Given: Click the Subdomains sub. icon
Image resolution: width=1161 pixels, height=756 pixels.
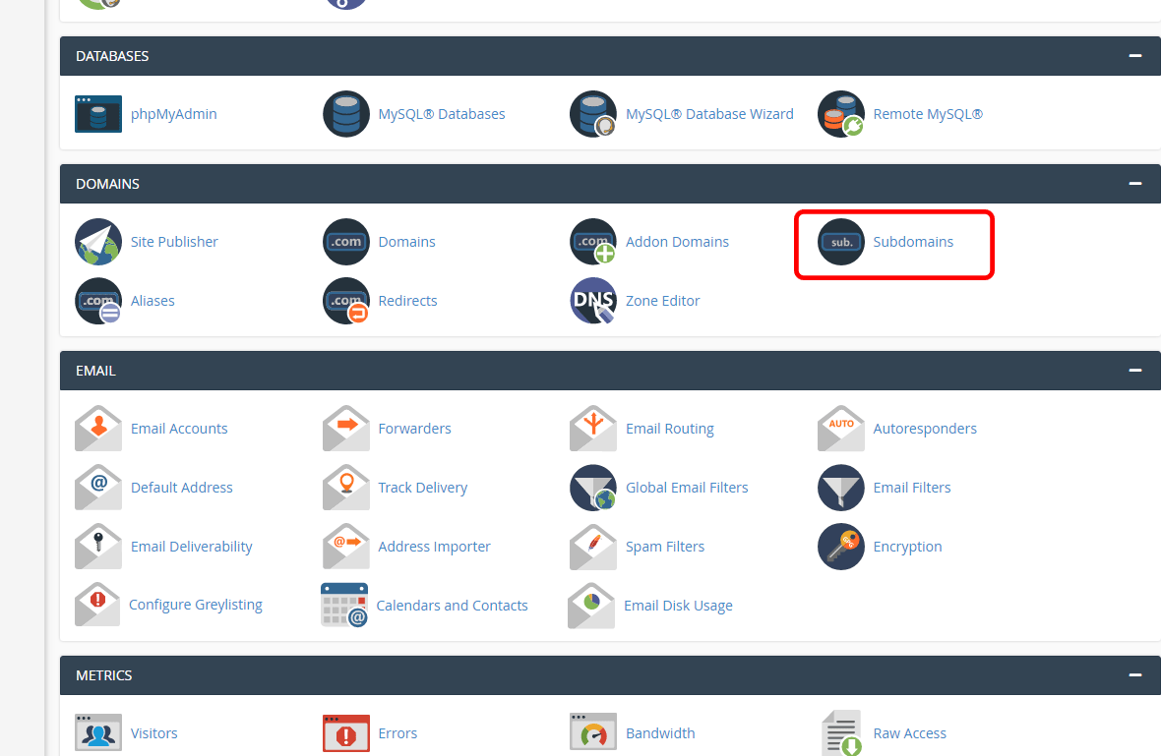Looking at the screenshot, I should [x=841, y=242].
